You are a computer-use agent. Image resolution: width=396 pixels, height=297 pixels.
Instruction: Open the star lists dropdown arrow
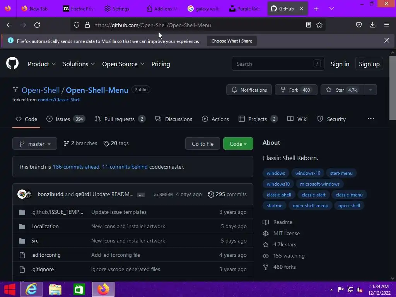370,90
